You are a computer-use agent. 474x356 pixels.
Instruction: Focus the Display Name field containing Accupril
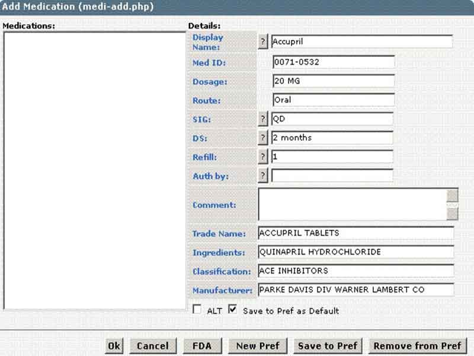(x=362, y=42)
